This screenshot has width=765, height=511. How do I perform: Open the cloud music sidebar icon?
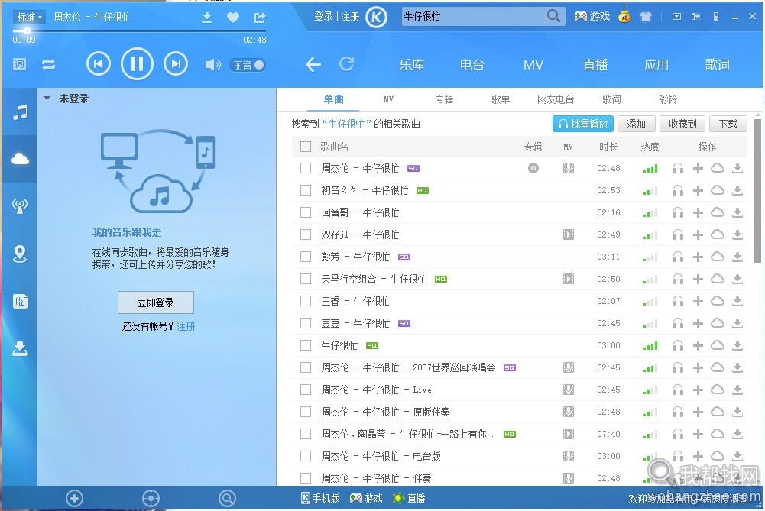20,158
